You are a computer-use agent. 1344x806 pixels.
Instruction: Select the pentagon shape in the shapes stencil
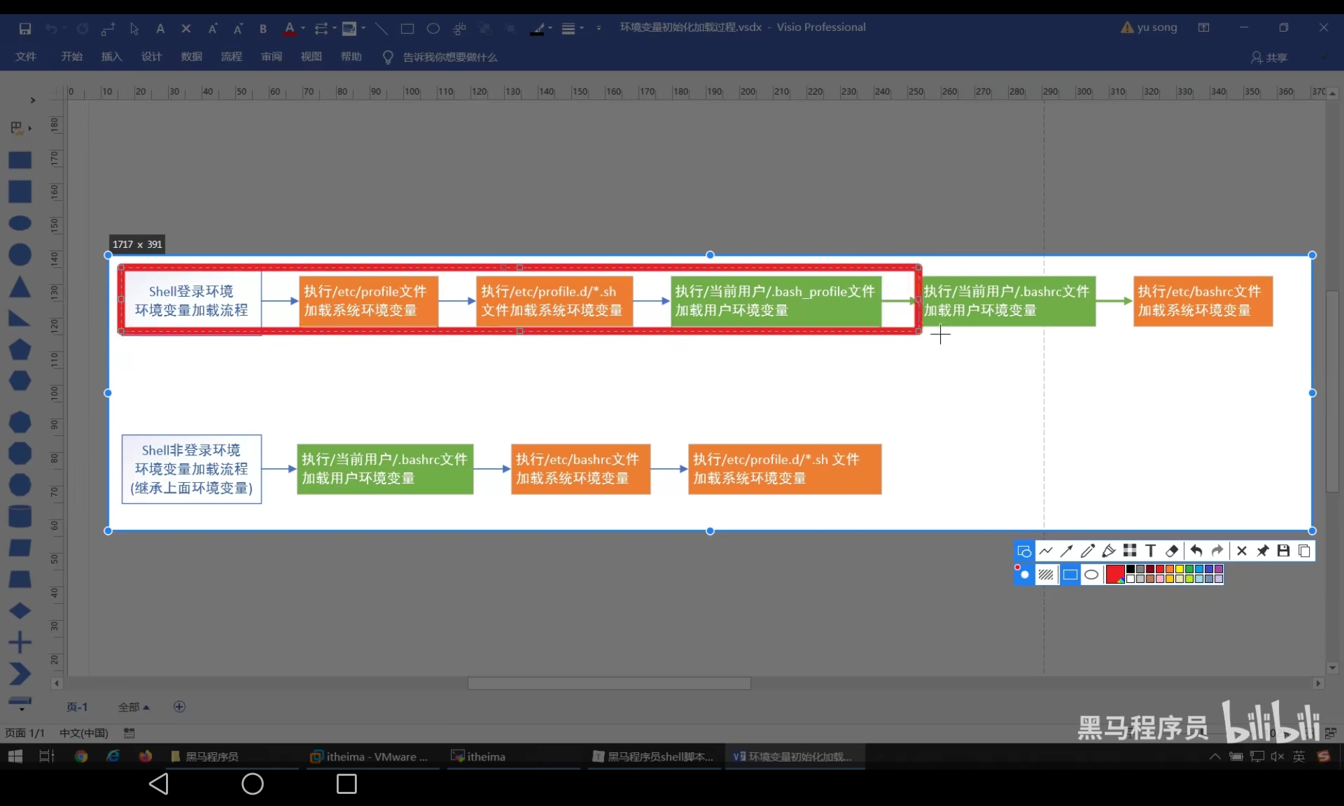(19, 349)
